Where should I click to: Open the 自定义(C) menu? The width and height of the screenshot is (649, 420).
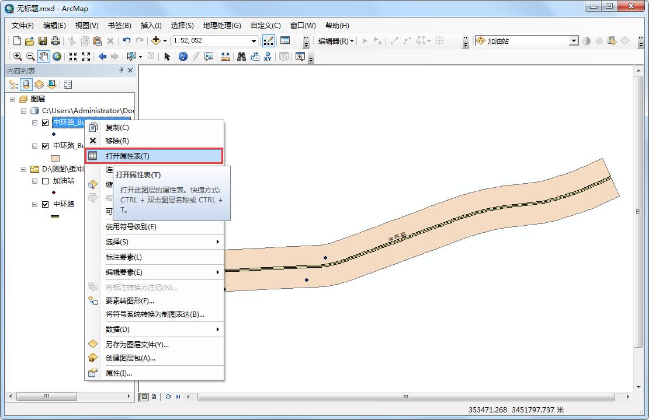tap(266, 26)
